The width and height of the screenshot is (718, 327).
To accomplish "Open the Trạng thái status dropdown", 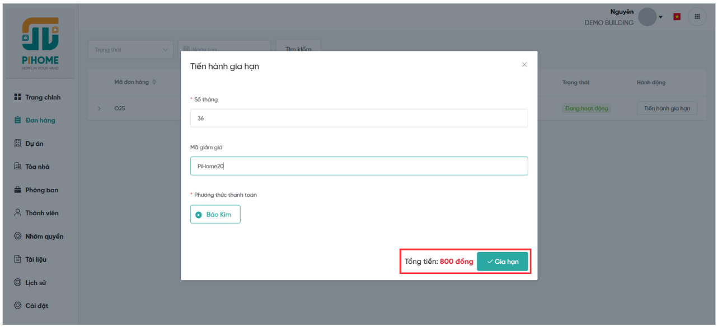I will (x=130, y=50).
